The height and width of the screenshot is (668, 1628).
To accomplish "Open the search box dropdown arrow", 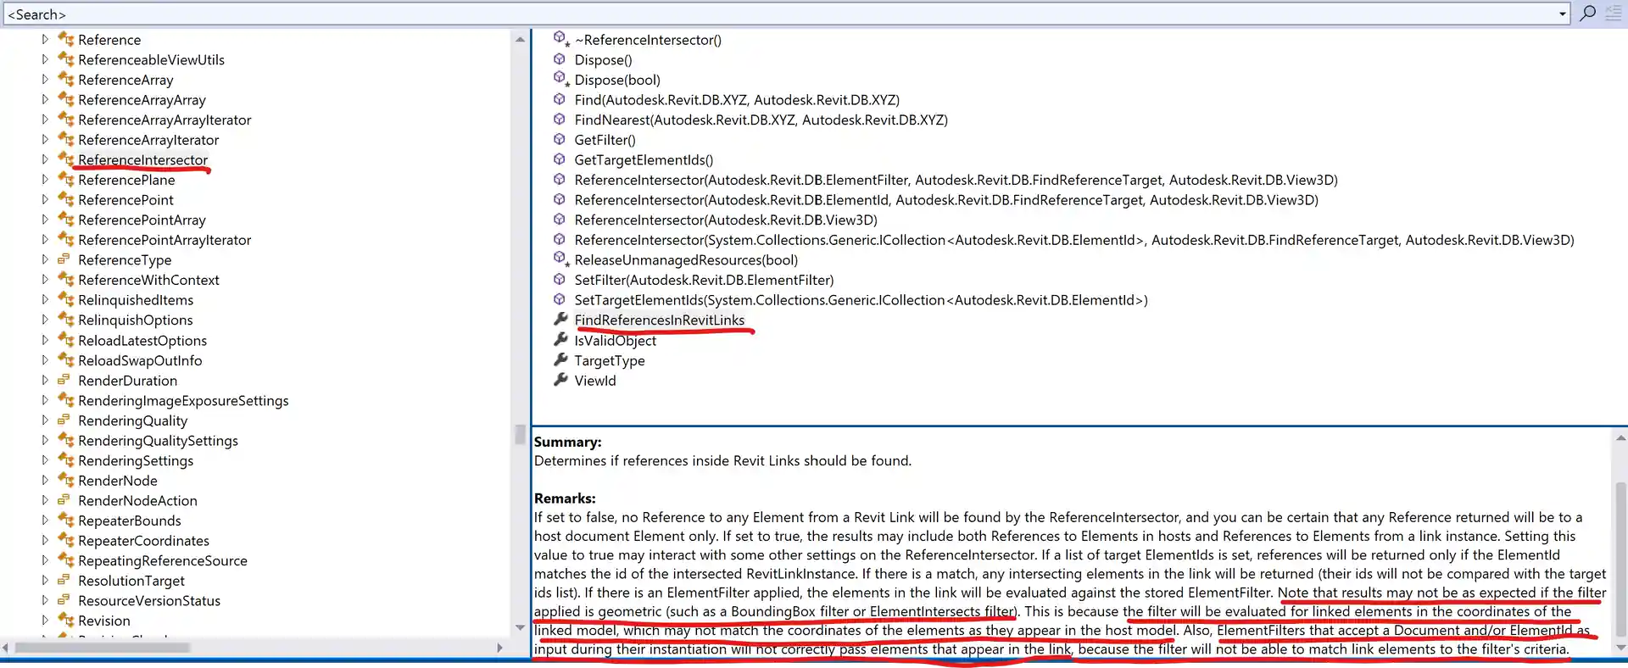I will (x=1562, y=14).
